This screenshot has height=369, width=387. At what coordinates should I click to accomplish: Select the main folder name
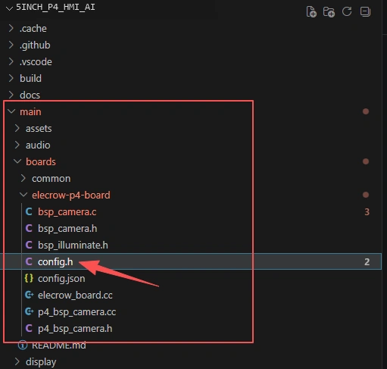[x=30, y=112]
